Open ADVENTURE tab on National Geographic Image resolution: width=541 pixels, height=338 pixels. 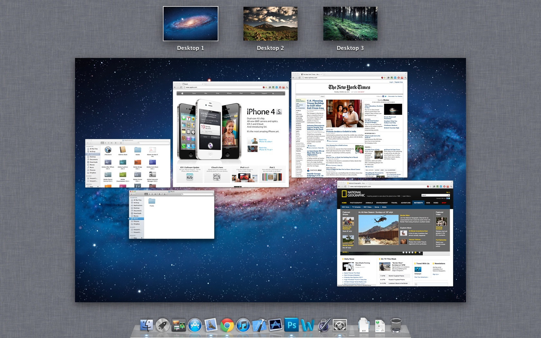pyautogui.click(x=406, y=203)
